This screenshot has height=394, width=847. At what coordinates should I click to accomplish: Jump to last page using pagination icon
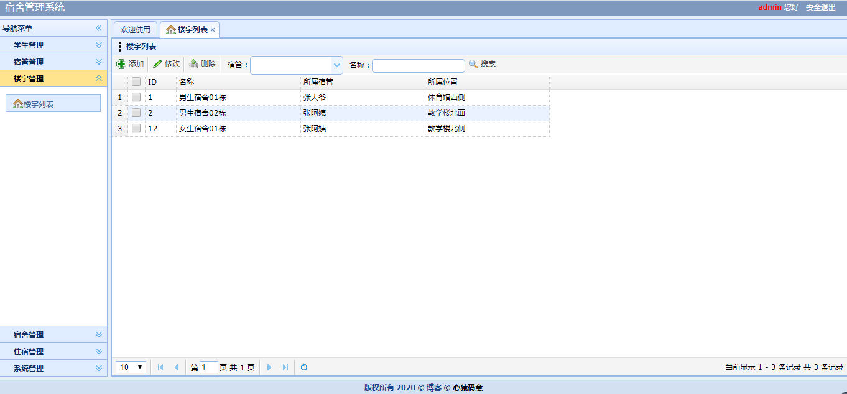coord(285,367)
